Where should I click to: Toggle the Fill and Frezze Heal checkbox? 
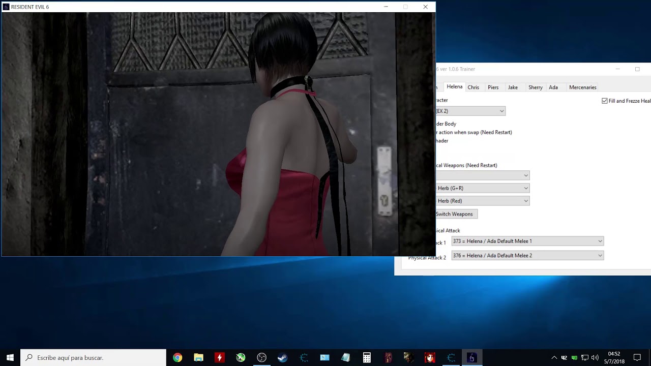click(605, 101)
